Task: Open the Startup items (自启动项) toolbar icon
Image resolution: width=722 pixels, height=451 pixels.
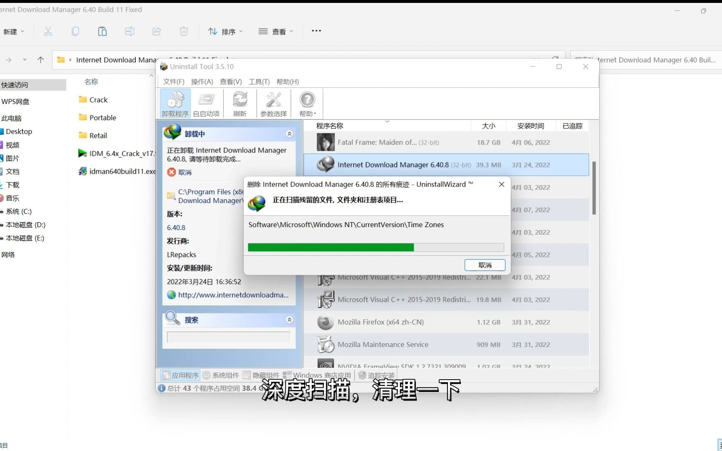Action: click(206, 103)
